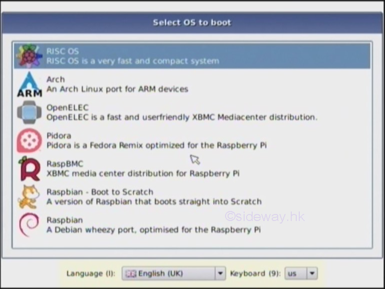The image size is (385, 289).
Task: Select the Arch entry title
Action: (x=56, y=79)
